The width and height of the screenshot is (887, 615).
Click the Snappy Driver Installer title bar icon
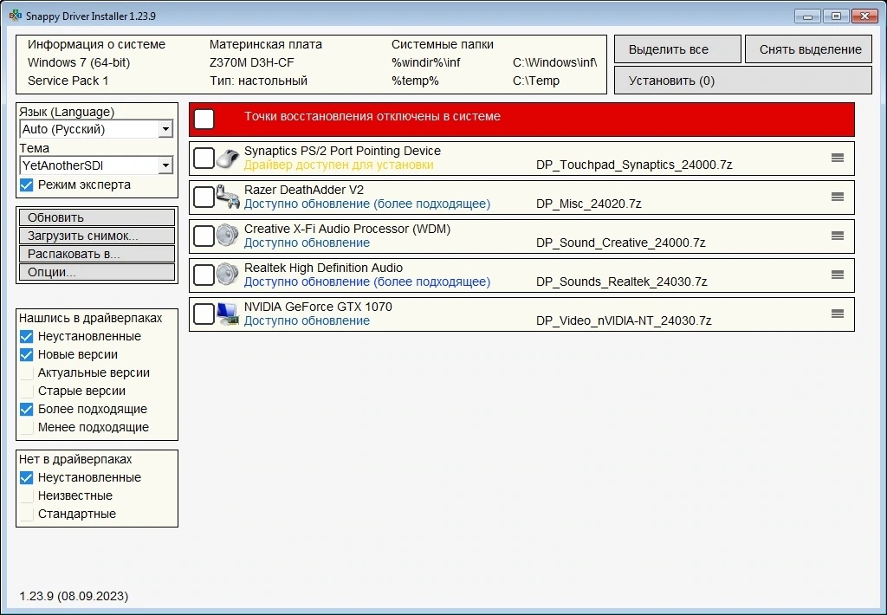pos(16,16)
